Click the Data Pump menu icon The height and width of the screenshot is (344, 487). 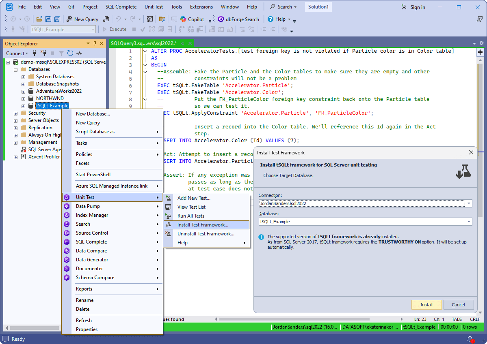point(67,206)
